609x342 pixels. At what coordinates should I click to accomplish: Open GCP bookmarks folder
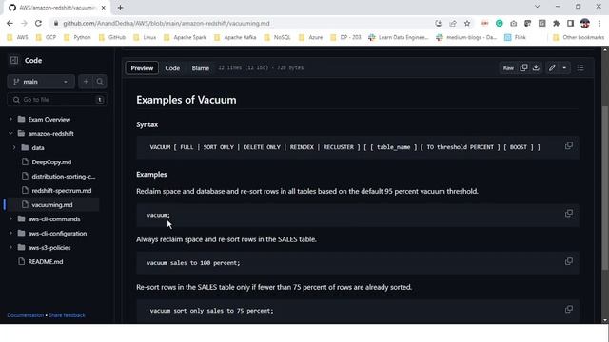(46, 37)
